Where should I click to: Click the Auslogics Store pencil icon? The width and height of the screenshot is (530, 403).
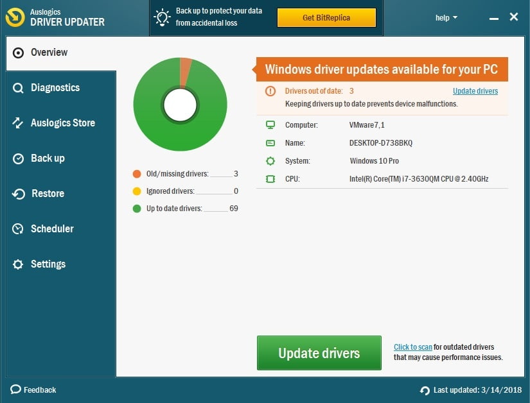click(x=18, y=123)
